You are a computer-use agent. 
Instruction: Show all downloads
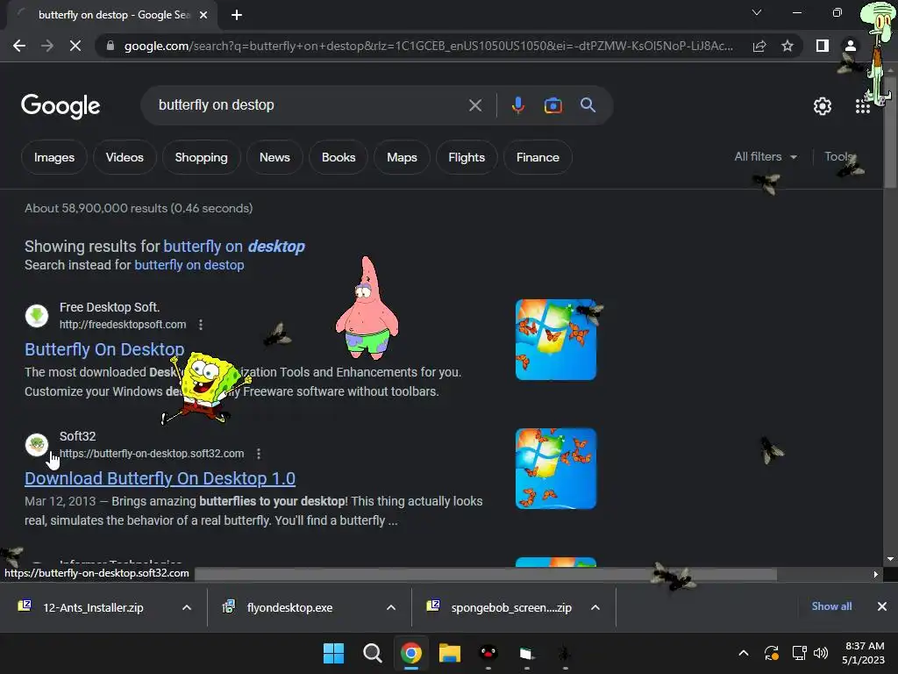tap(831, 606)
